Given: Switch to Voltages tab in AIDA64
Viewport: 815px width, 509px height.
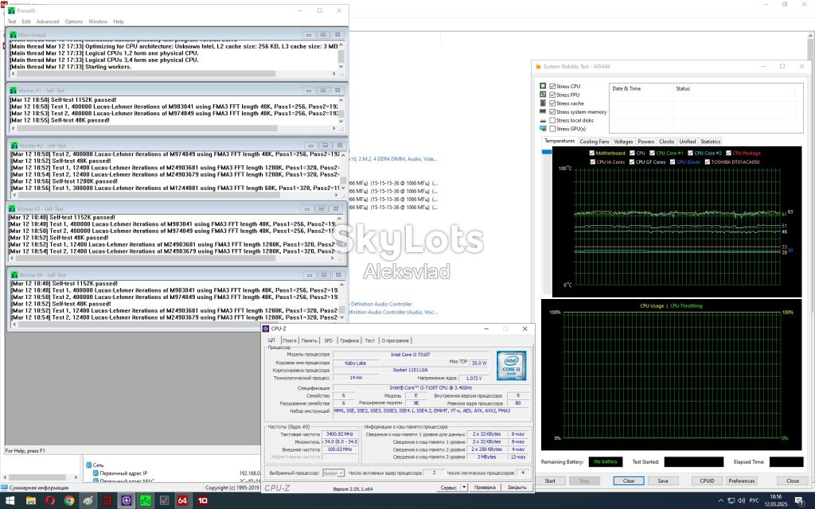Looking at the screenshot, I should point(623,142).
